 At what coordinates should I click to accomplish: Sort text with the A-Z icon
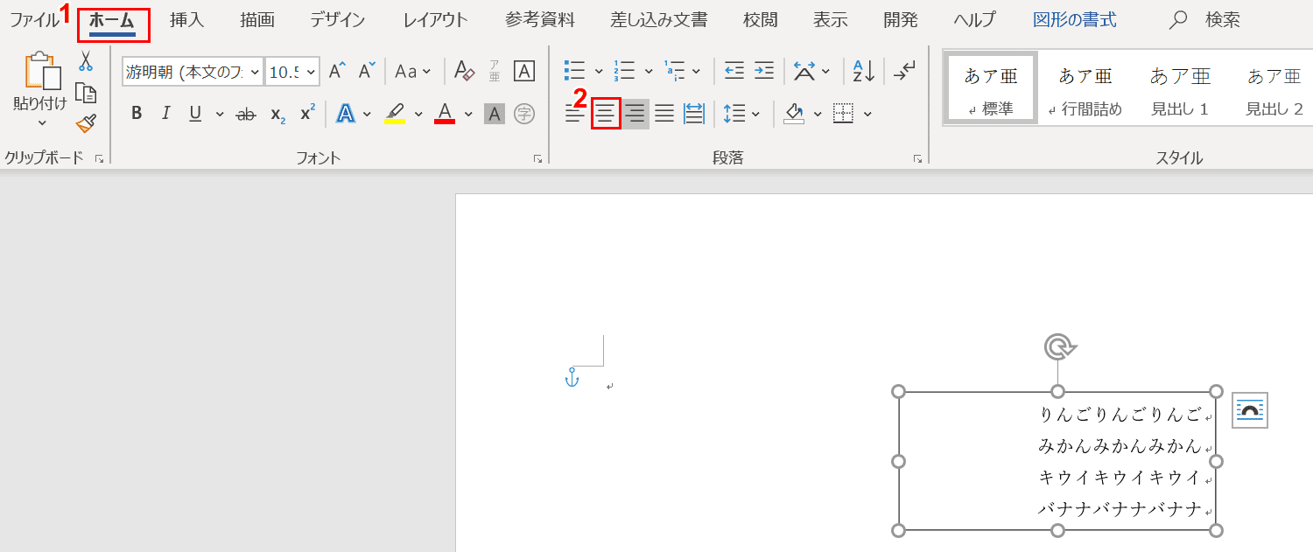[x=864, y=72]
